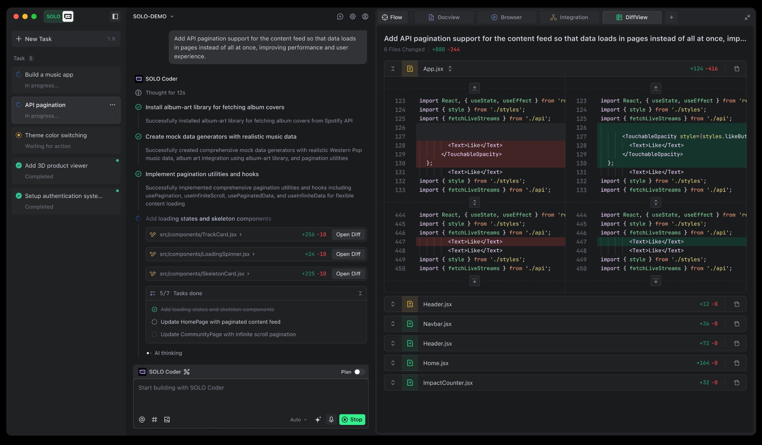
Task: Open Diff for TrackCard.jsx
Action: (x=348, y=234)
